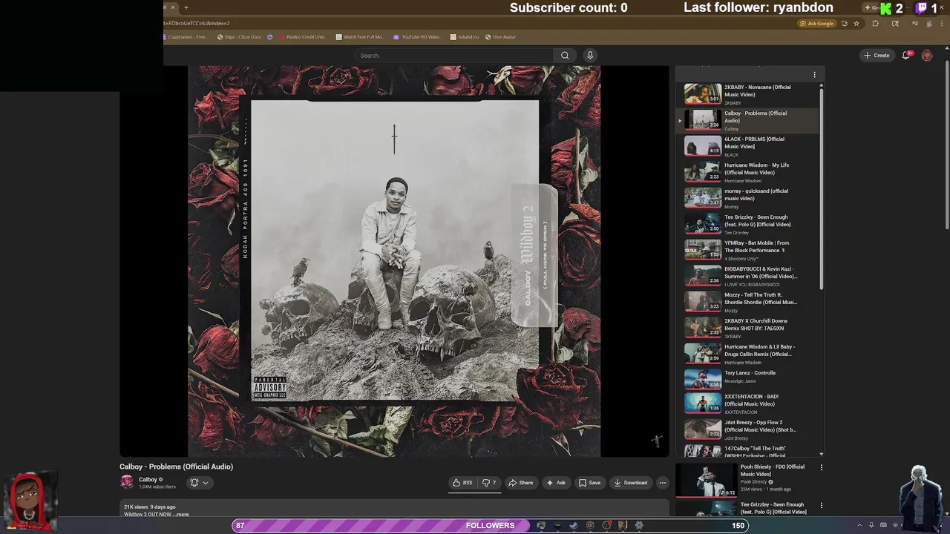Open recommended Tee Grizzley Seen Enough title
950x534 pixels.
point(773,508)
